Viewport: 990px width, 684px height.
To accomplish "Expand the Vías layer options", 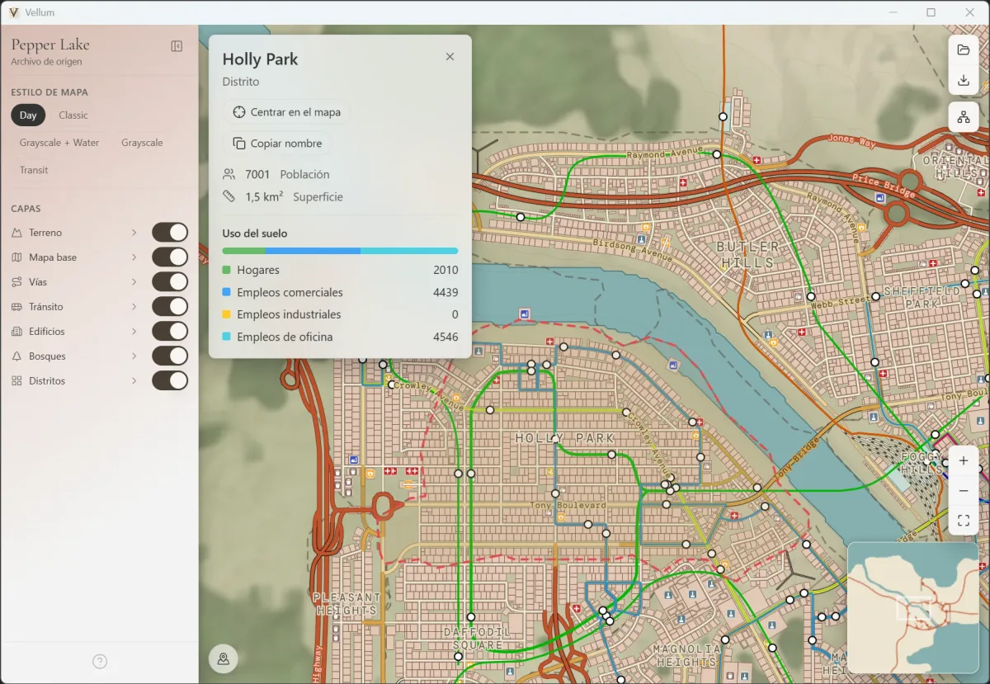I will point(134,282).
